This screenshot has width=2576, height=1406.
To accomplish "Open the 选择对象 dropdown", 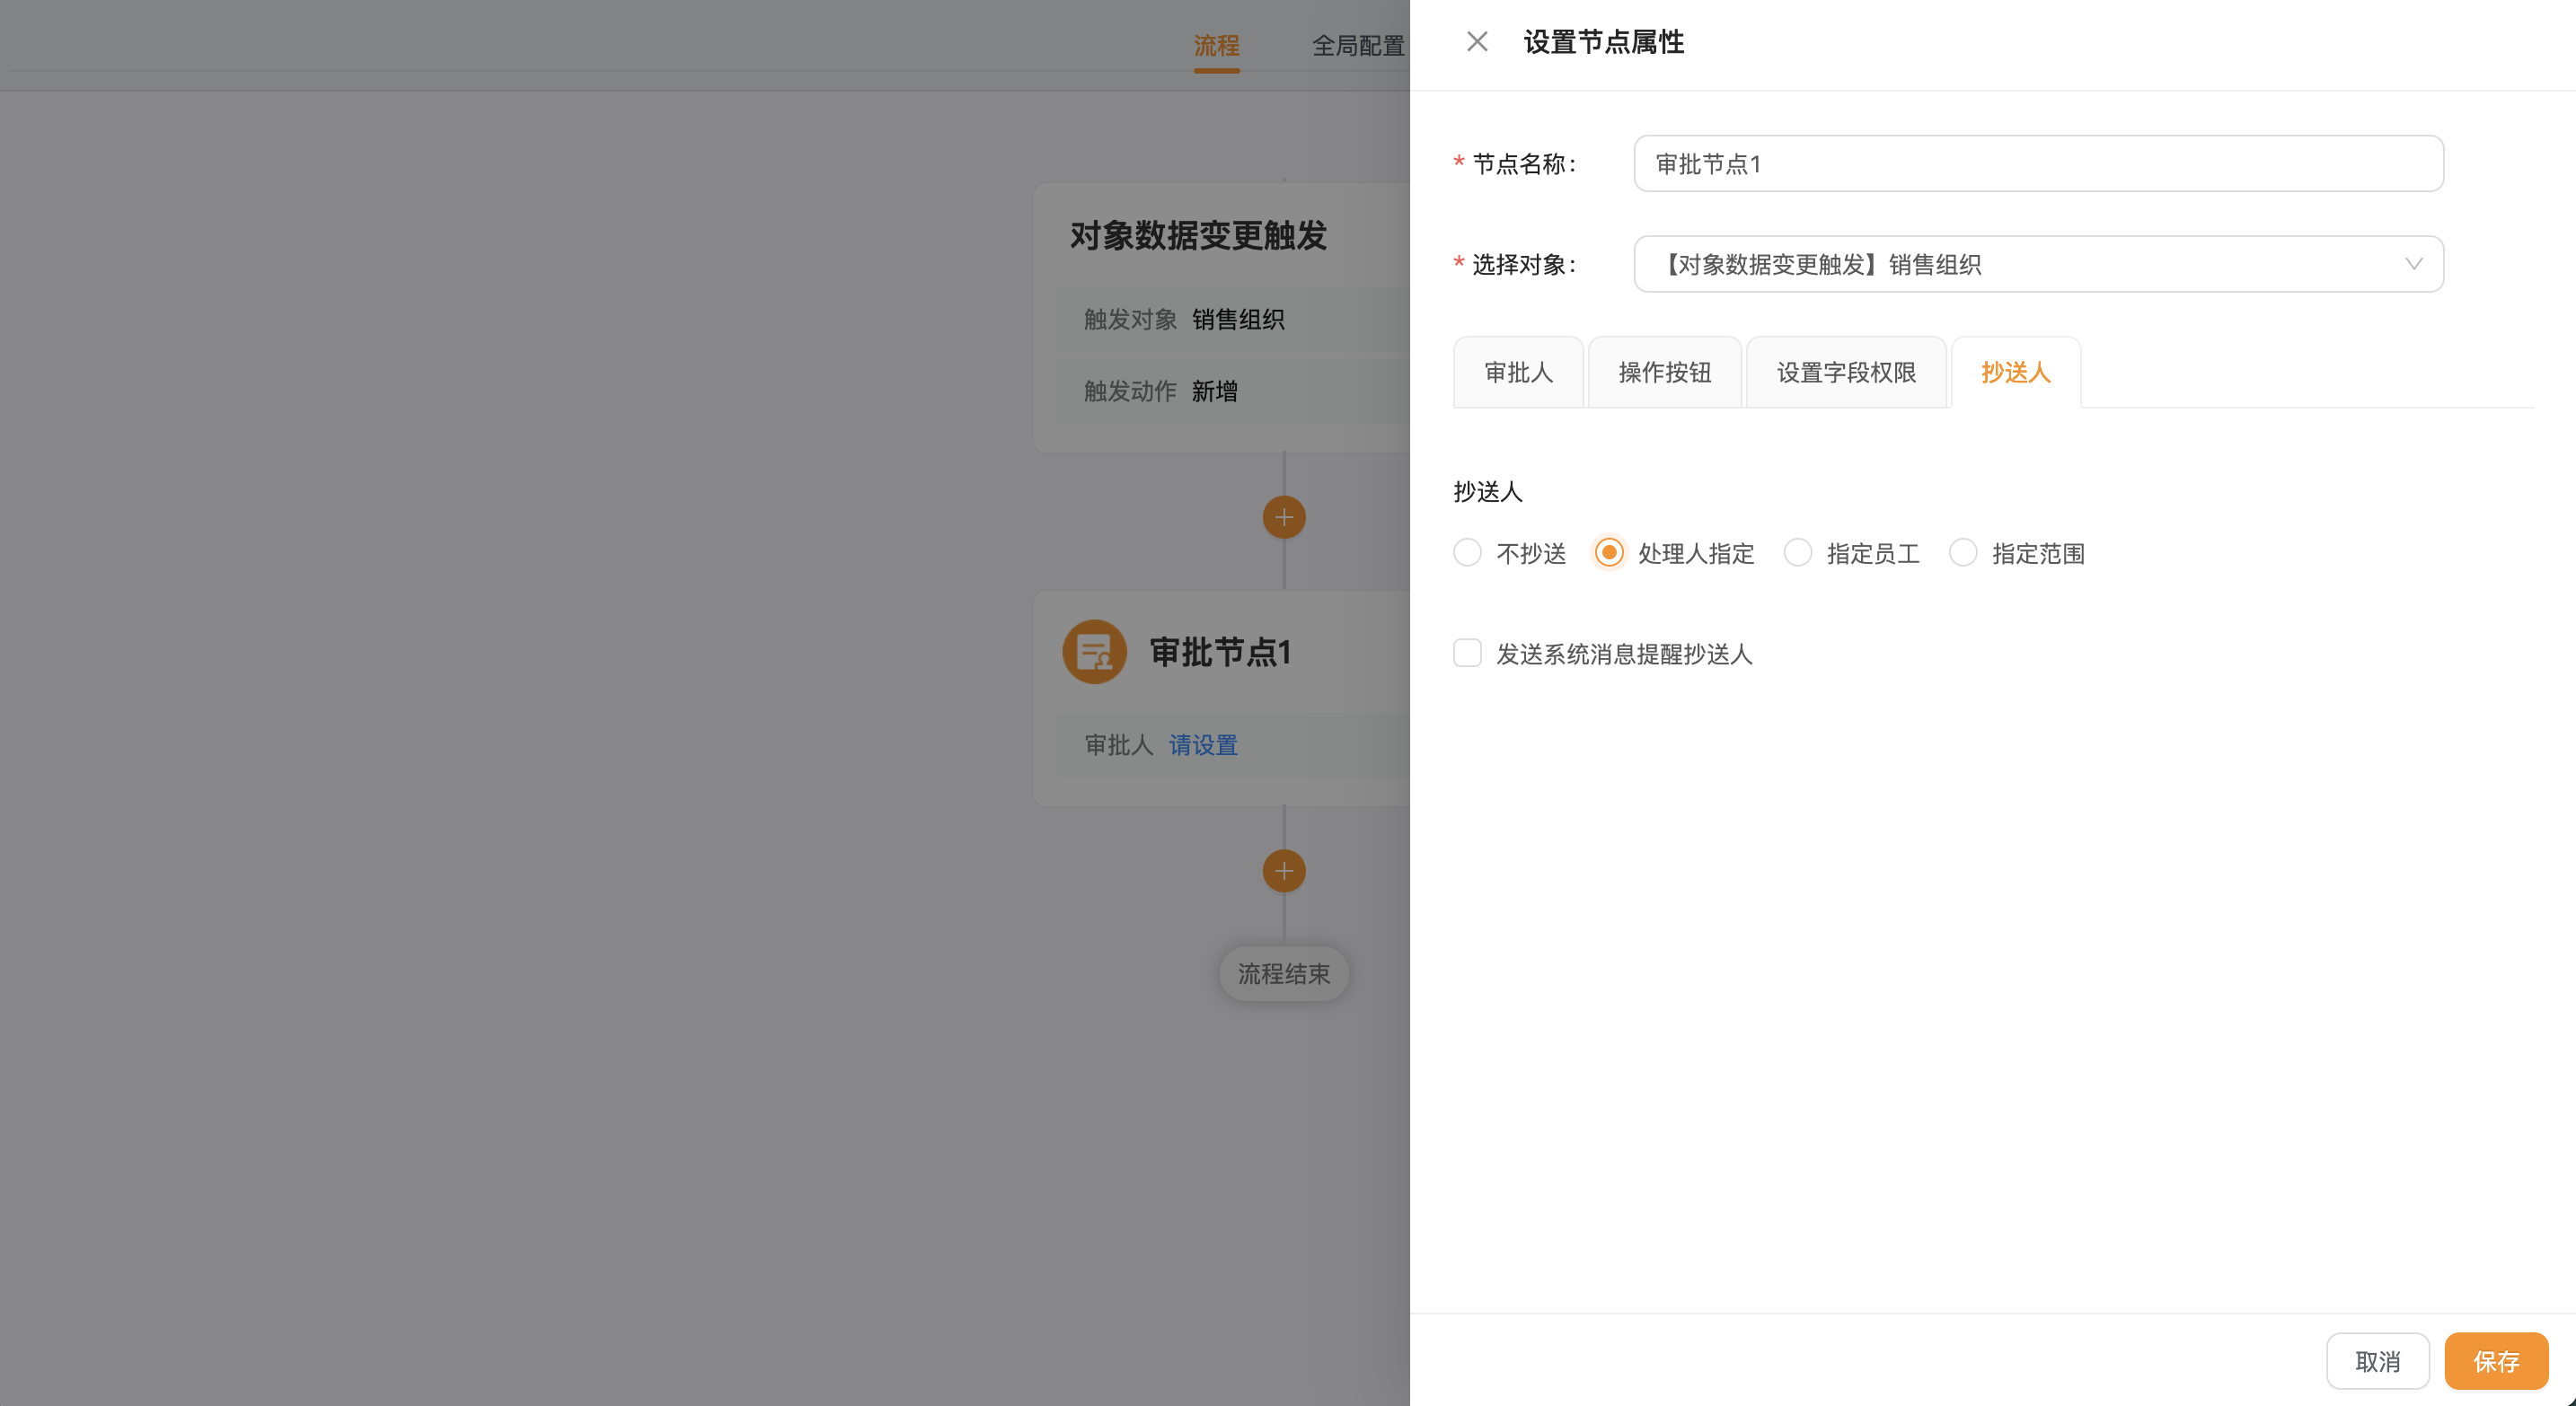I will click(x=2038, y=264).
